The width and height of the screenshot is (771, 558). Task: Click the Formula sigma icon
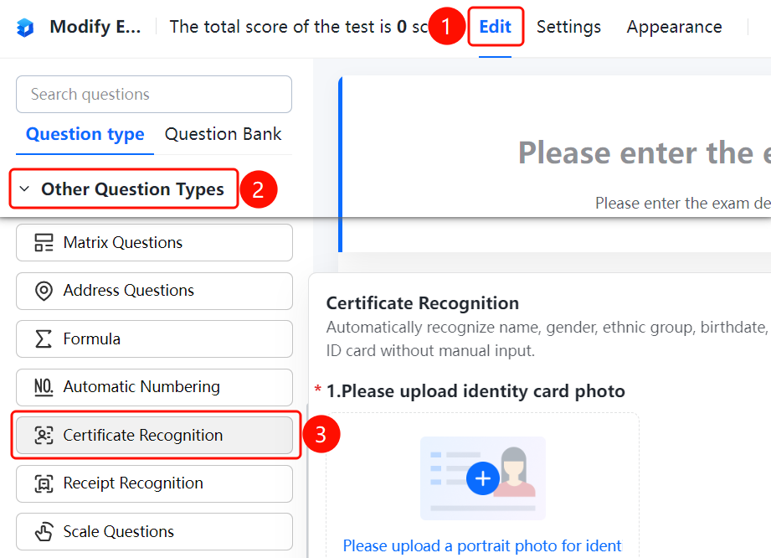44,339
